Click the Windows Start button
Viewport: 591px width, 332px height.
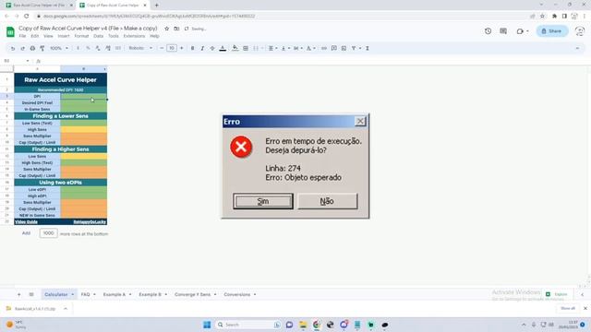click(x=207, y=325)
